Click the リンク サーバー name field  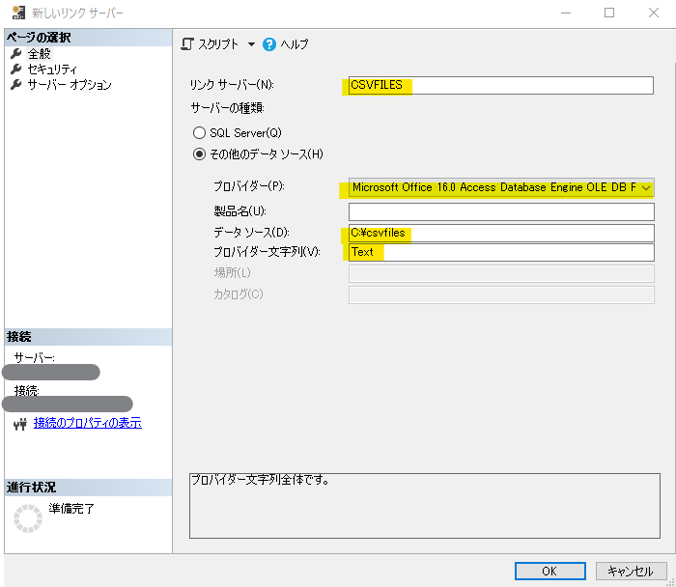click(500, 85)
